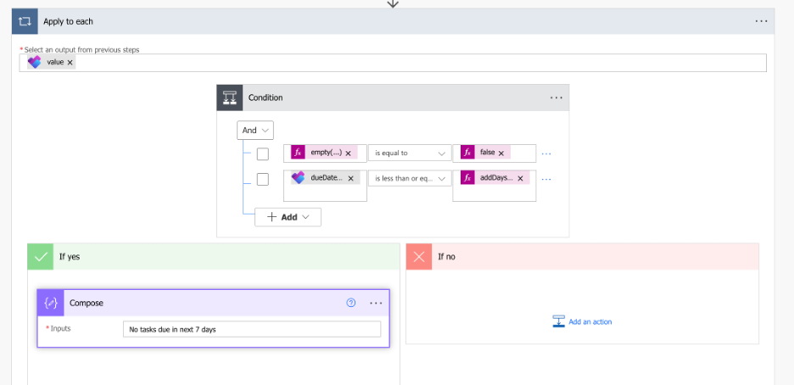Remove the false expression token
Image resolution: width=794 pixels, height=385 pixels.
click(x=501, y=153)
